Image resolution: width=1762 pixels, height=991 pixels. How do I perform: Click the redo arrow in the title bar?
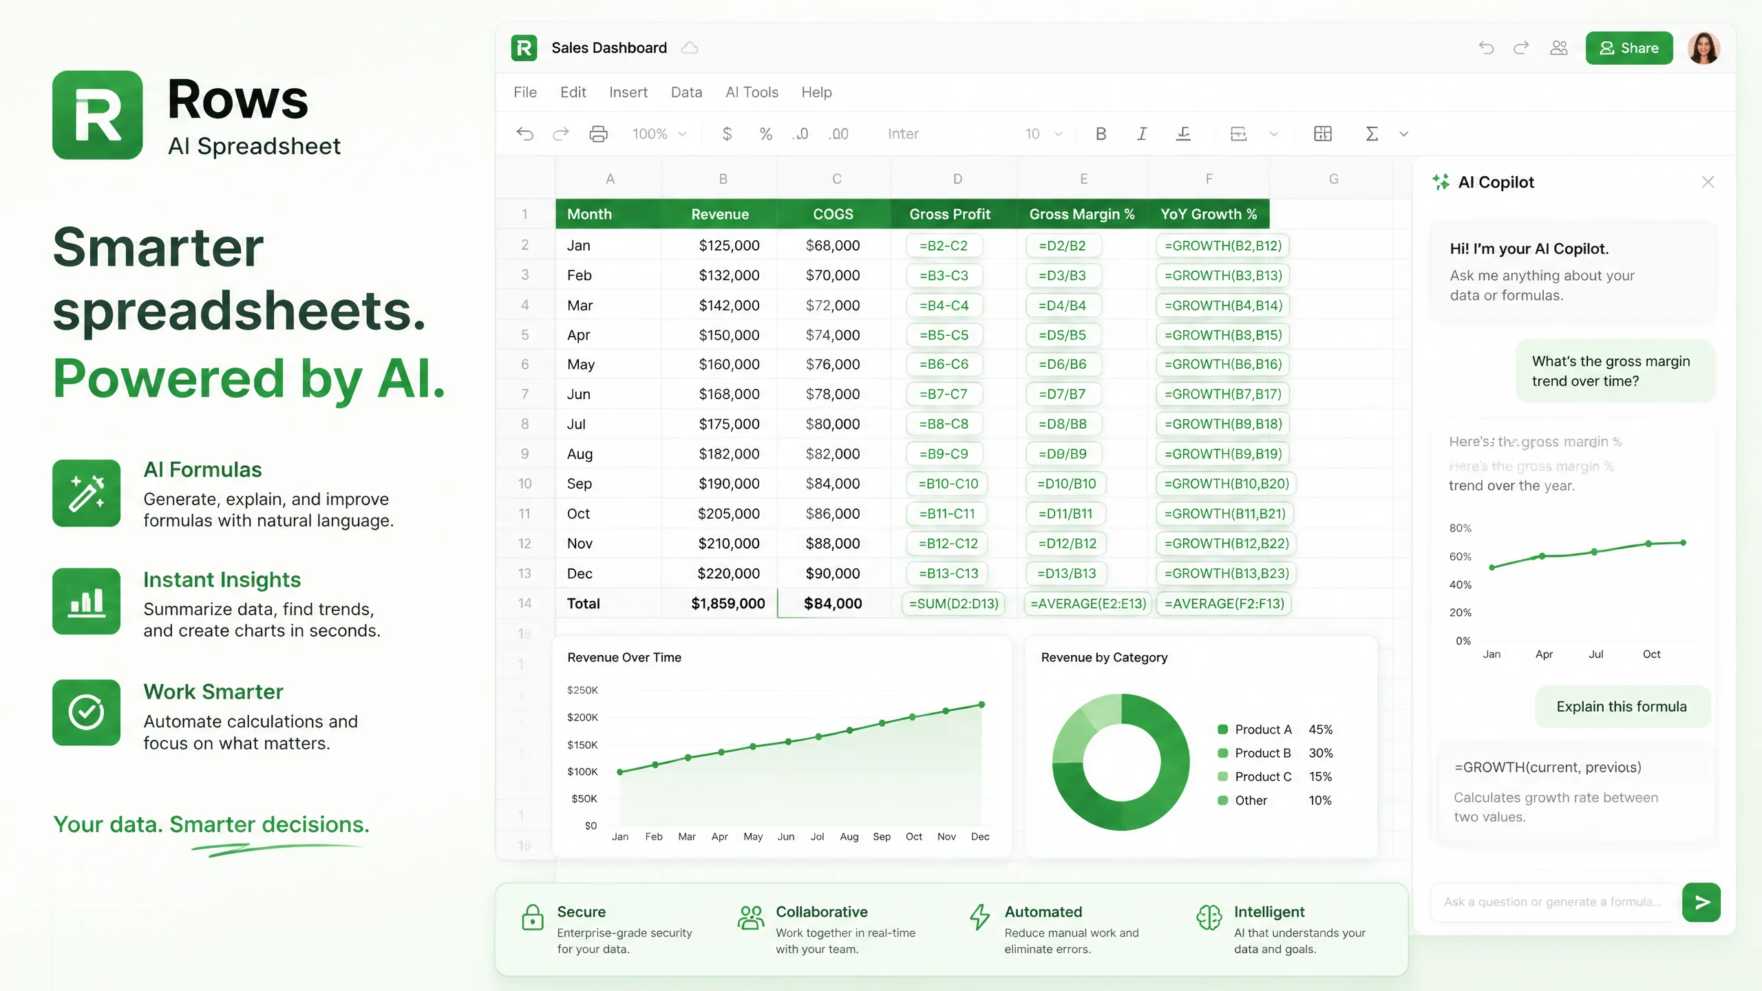click(x=1521, y=48)
